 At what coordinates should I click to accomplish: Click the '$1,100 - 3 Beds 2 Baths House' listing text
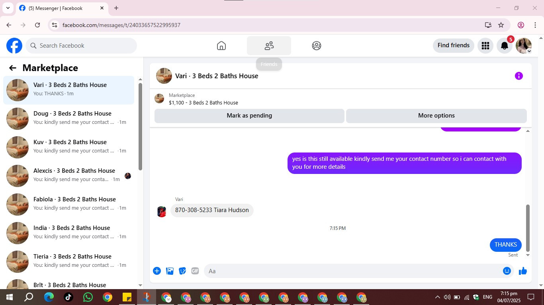click(204, 102)
